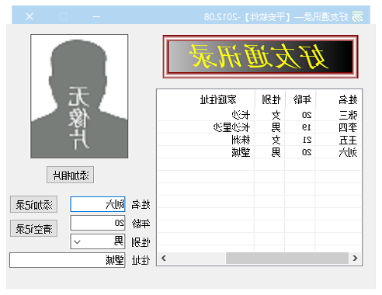Focus the 年龄 input field containing 20
The width and height of the screenshot is (382, 295).
(x=98, y=223)
